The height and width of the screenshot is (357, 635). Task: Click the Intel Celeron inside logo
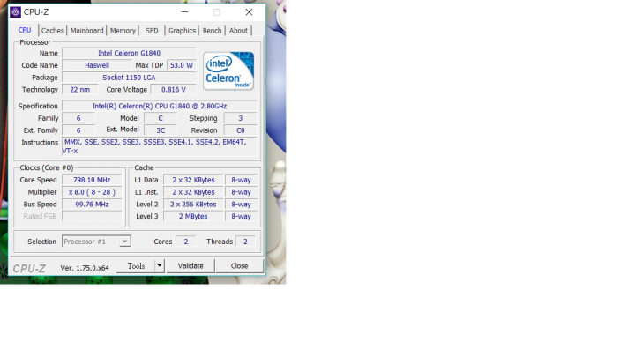[x=228, y=71]
